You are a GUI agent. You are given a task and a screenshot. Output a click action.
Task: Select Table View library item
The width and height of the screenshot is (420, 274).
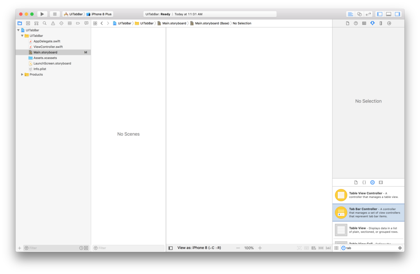[368, 230]
